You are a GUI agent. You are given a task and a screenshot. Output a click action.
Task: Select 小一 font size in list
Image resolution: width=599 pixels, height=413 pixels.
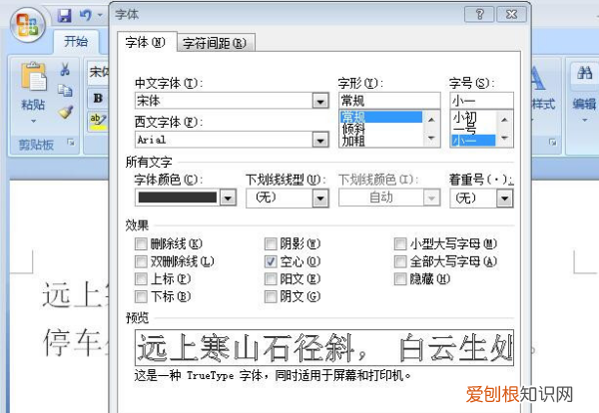pos(473,141)
